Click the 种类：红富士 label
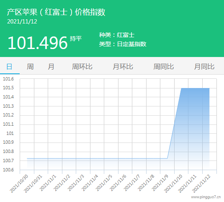224x202 pixels. pyautogui.click(x=117, y=35)
